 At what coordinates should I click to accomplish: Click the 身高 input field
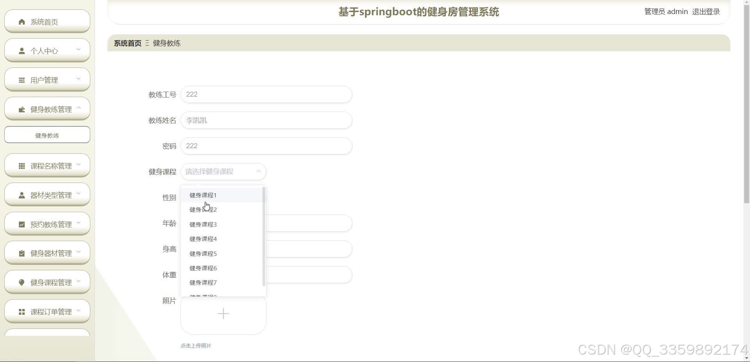[x=309, y=249]
